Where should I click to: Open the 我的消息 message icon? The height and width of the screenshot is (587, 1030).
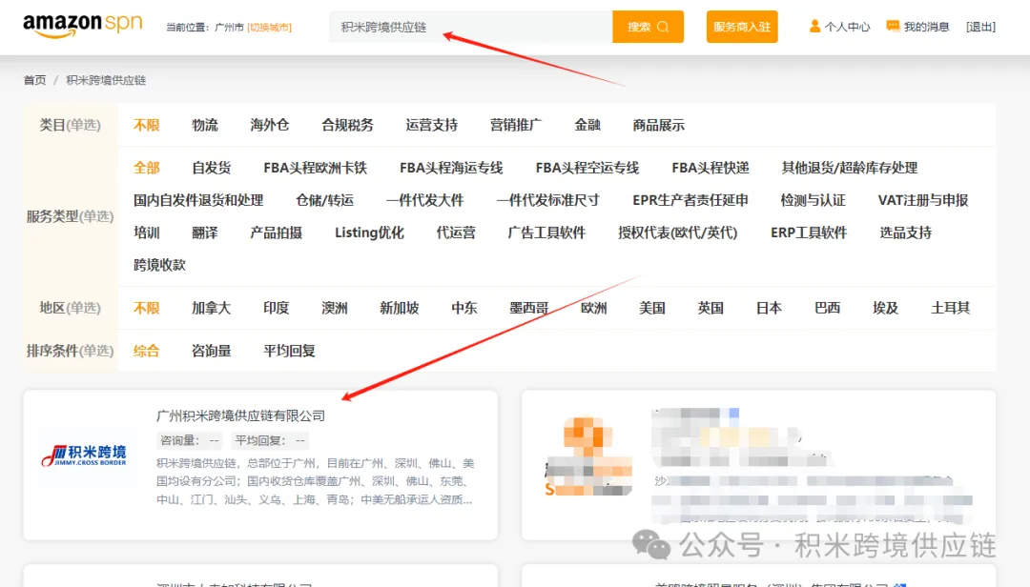893,27
